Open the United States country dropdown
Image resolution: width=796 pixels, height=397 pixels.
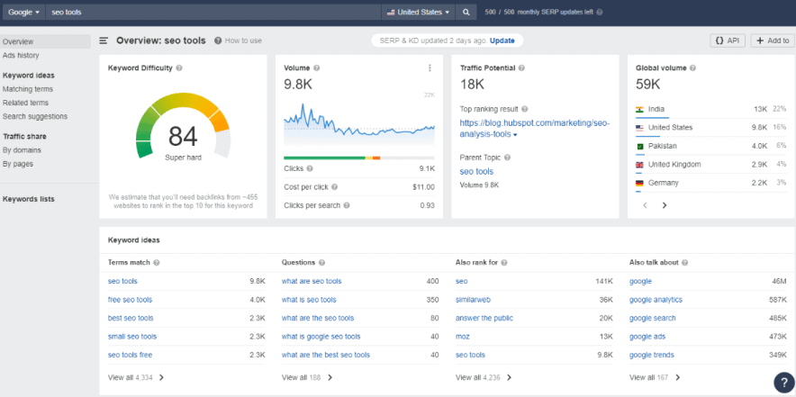[x=419, y=13]
